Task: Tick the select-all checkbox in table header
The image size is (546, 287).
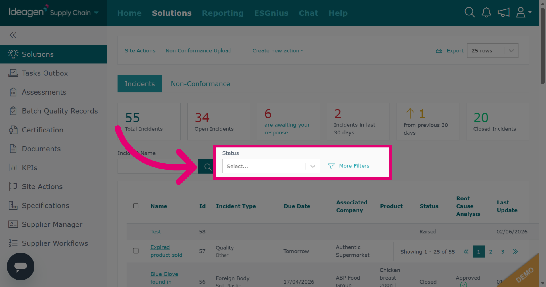Action: tap(136, 206)
